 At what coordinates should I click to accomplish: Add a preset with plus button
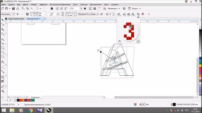point(18,14)
